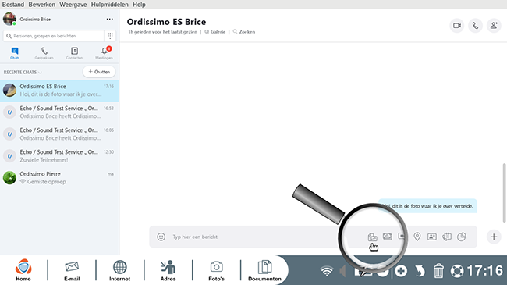Open the Ordissimo Pierre chat

59,178
